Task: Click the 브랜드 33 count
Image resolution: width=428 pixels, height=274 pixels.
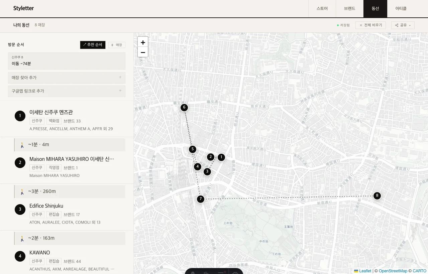Action: click(72, 121)
